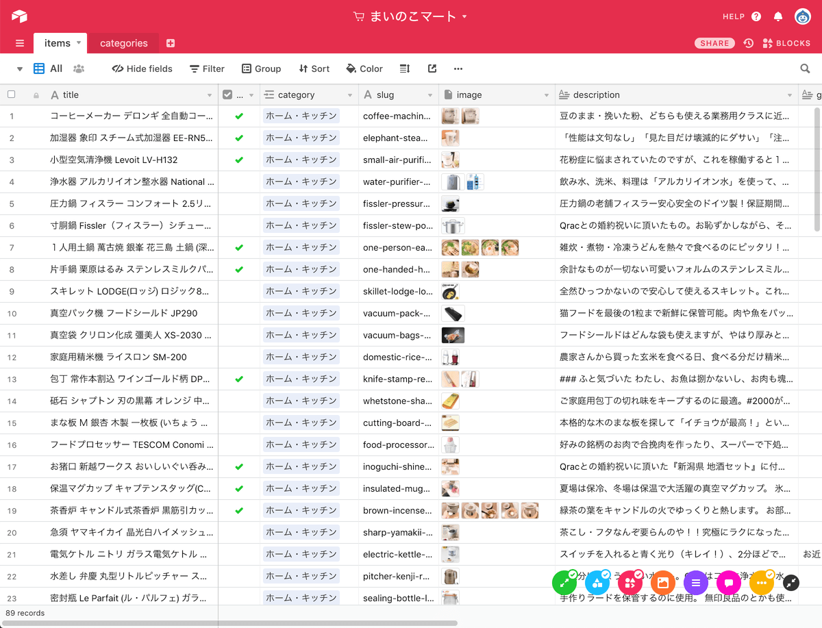The height and width of the screenshot is (628, 822).
Task: Enable the checkbox cell on row 10
Action: pos(238,313)
